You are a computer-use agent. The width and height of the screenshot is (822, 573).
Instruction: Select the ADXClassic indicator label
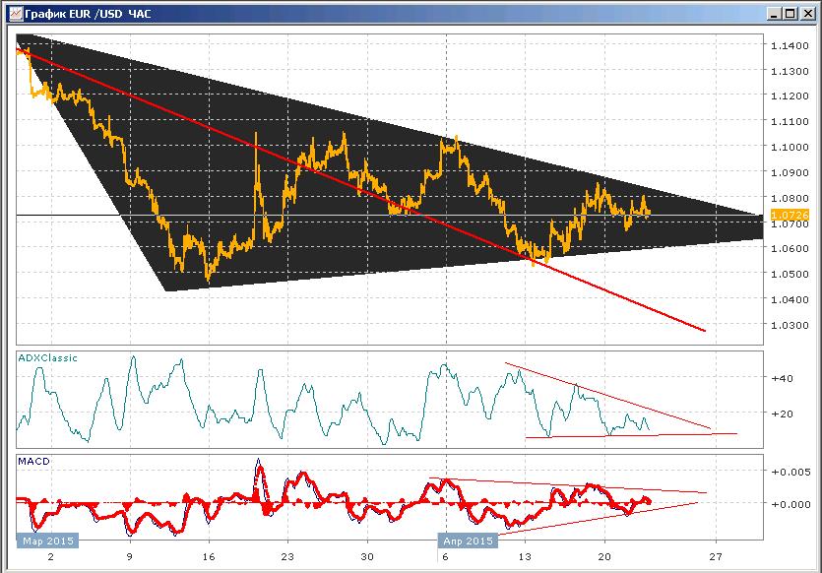[x=47, y=358]
